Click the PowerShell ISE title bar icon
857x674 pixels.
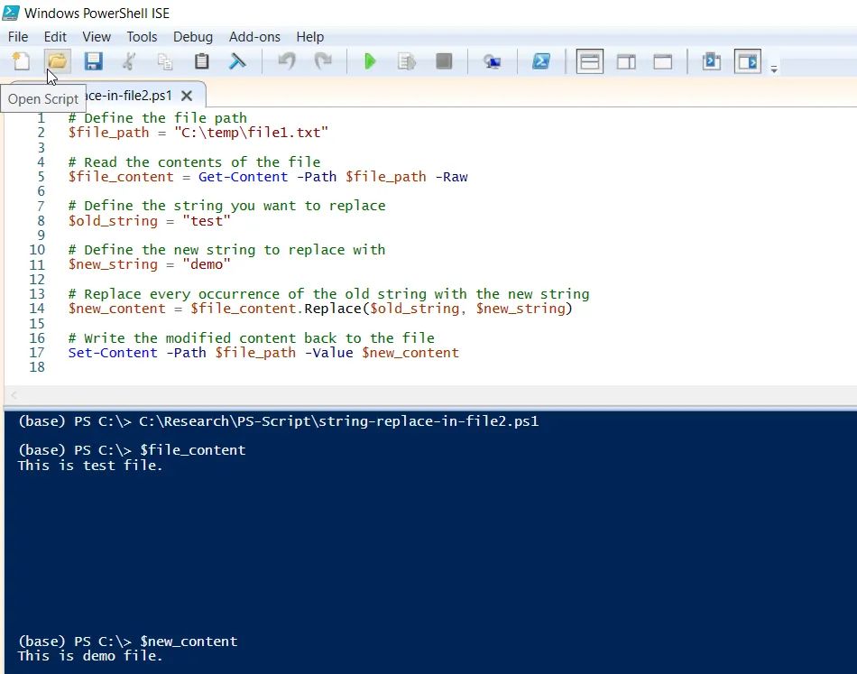pyautogui.click(x=11, y=13)
